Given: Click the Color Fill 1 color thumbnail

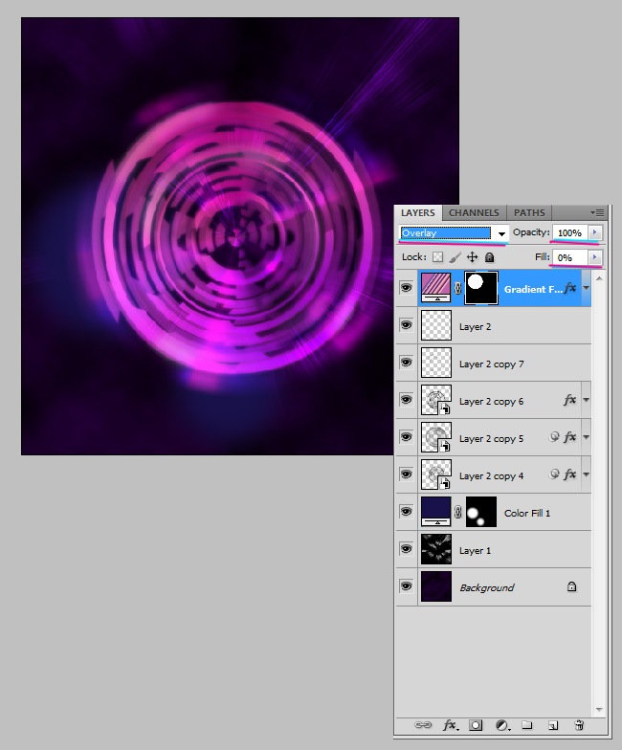Looking at the screenshot, I should coord(436,513).
